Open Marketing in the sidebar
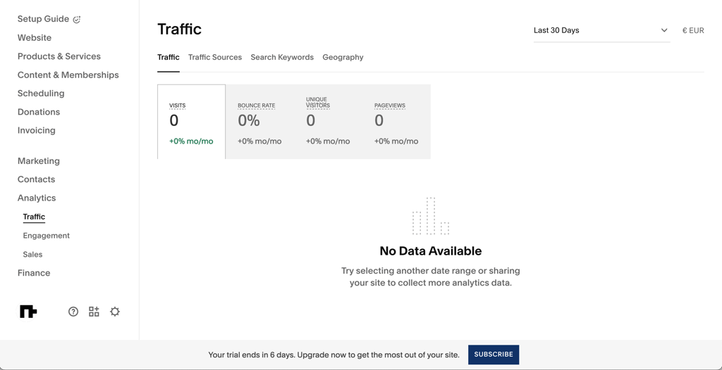This screenshot has width=722, height=370. pyautogui.click(x=39, y=161)
